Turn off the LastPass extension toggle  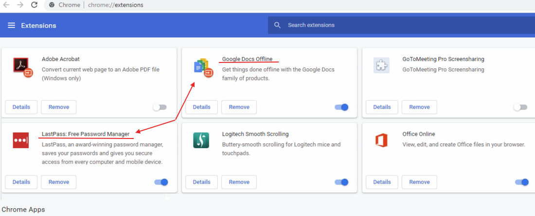coord(161,182)
